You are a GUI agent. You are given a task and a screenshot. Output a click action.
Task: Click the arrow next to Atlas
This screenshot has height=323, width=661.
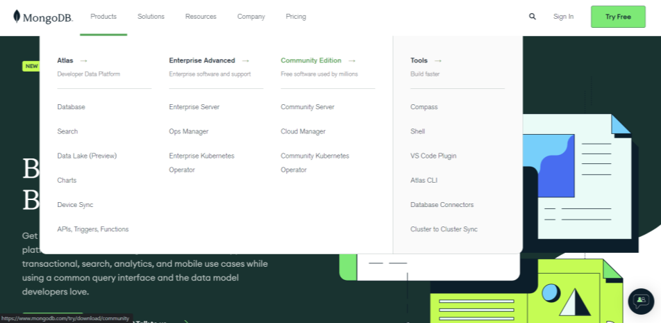tap(83, 60)
